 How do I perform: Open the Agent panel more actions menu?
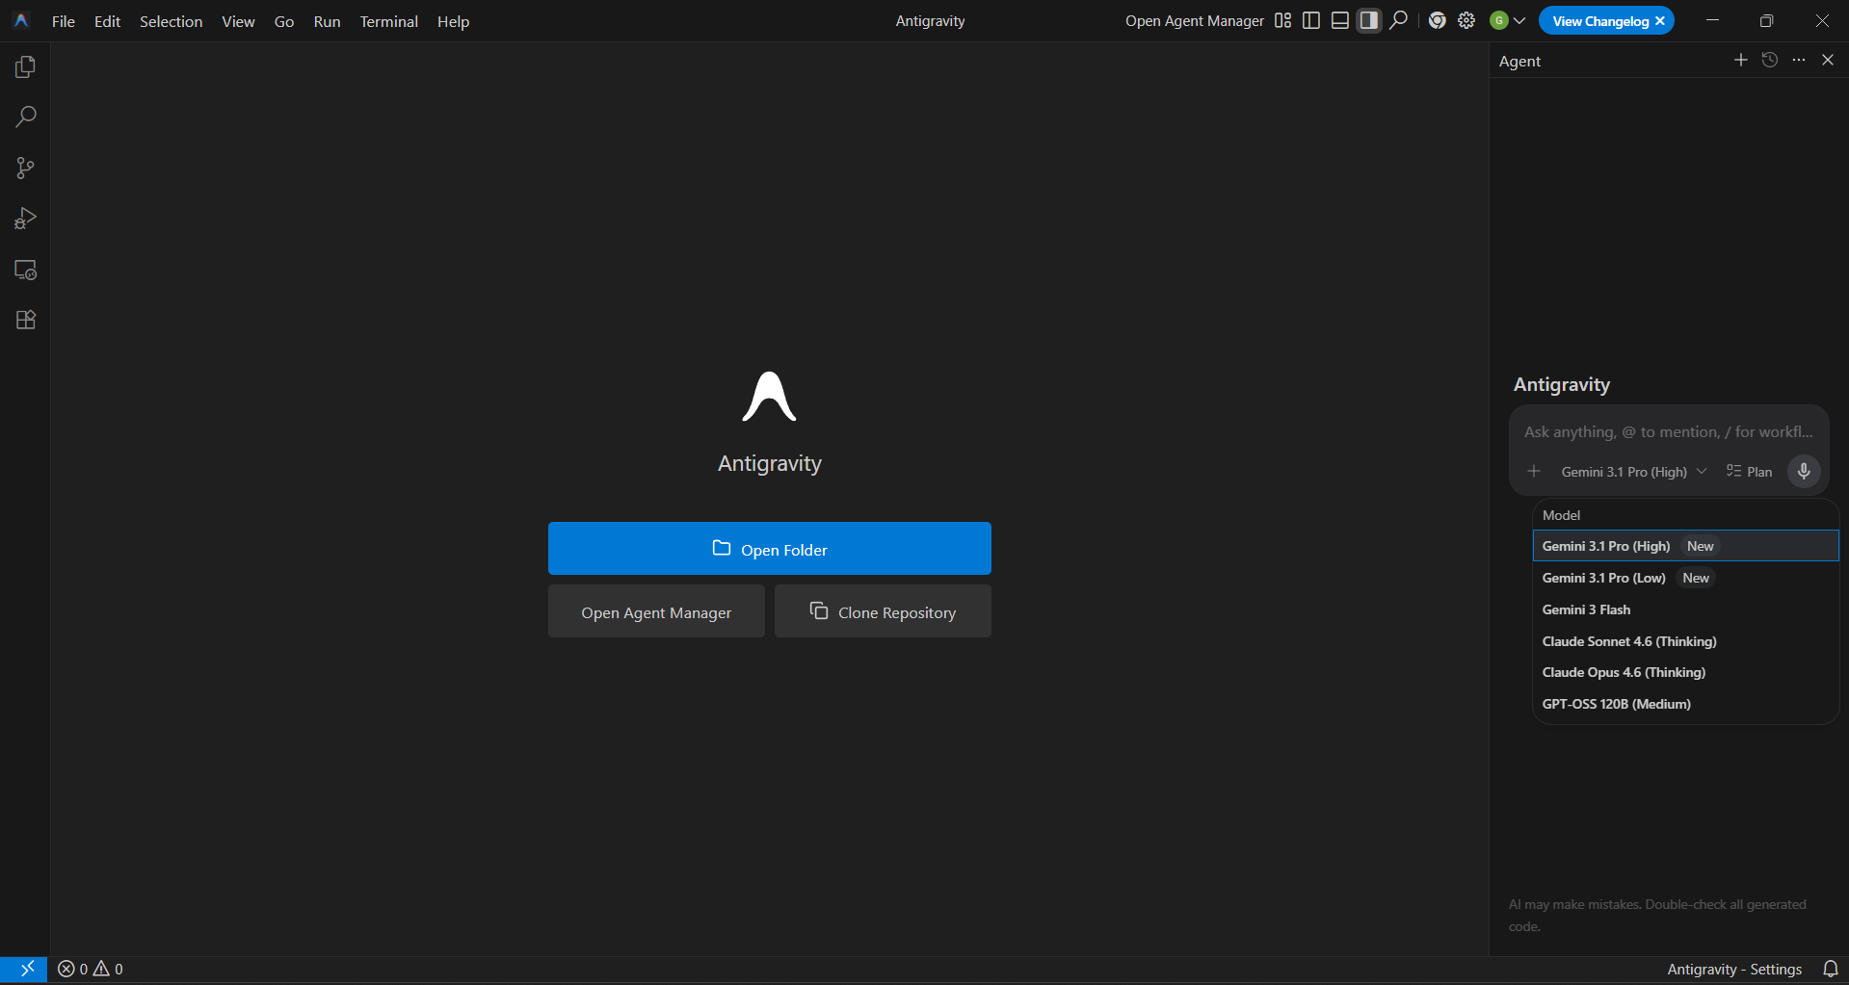pos(1799,60)
